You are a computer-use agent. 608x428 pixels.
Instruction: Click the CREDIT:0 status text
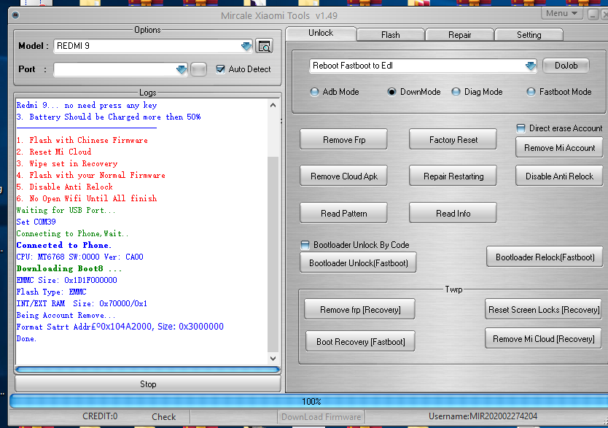pos(100,416)
